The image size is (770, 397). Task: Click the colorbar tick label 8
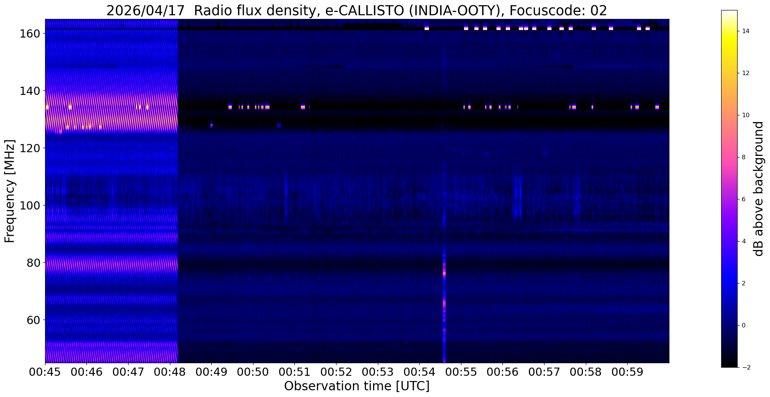coord(744,157)
